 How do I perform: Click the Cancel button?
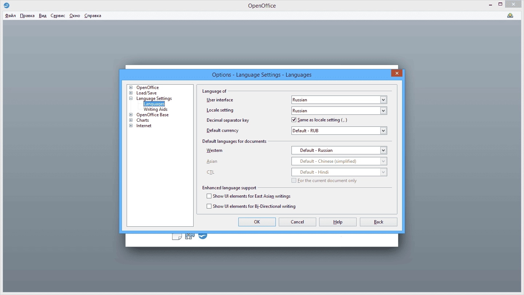pyautogui.click(x=297, y=222)
